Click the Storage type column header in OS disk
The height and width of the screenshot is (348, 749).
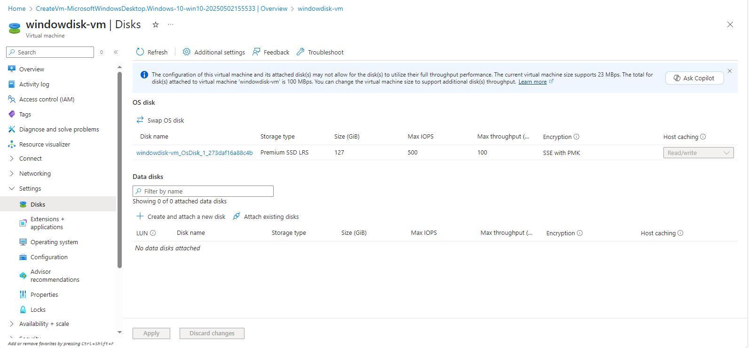click(x=277, y=137)
